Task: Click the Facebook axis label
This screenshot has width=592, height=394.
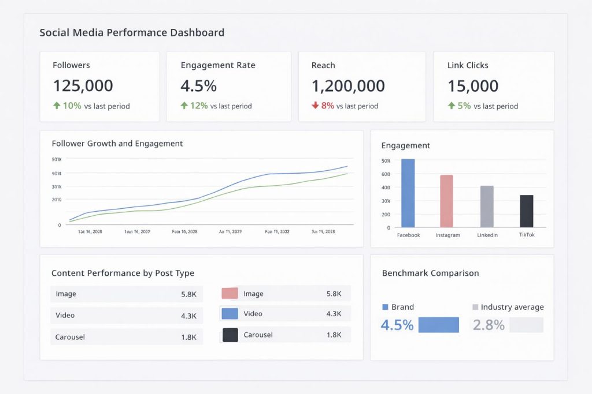Action: point(408,235)
